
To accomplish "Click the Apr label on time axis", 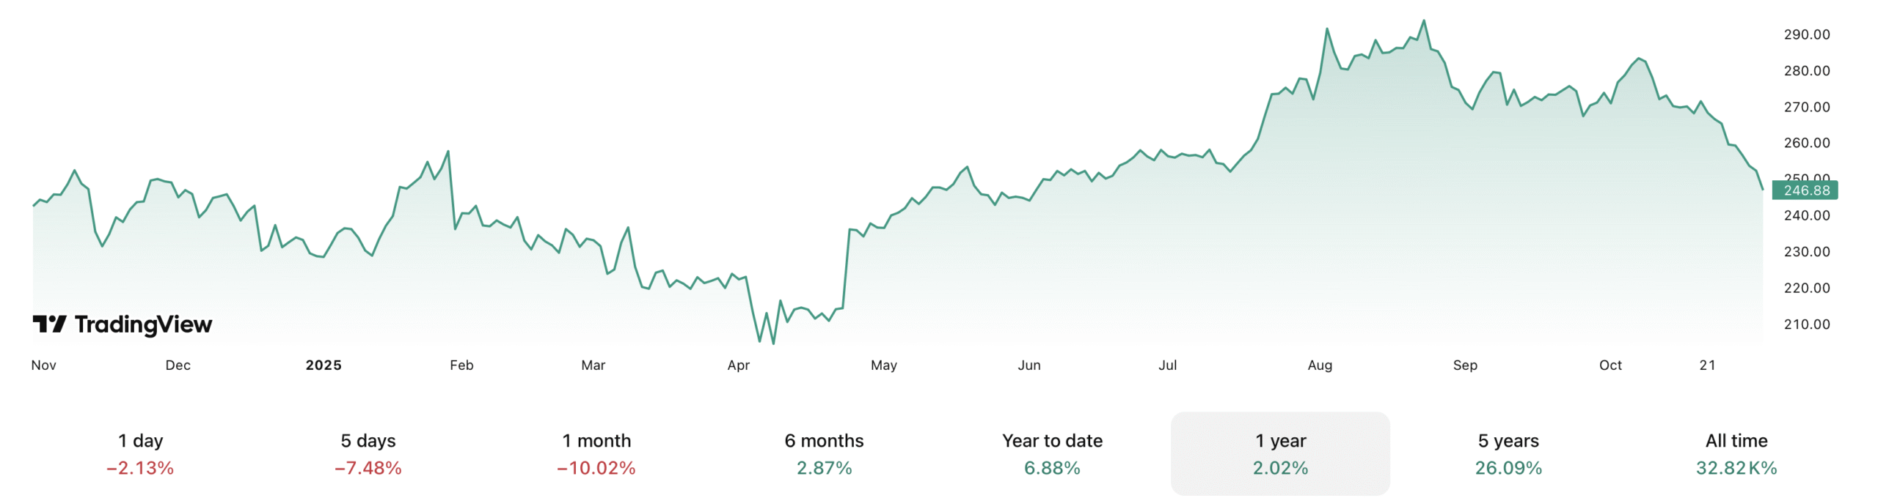I will point(739,365).
